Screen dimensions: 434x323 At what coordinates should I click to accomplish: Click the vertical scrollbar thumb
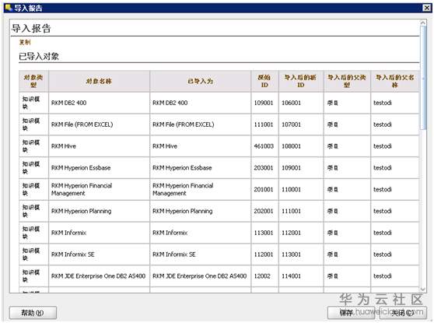pos(423,78)
